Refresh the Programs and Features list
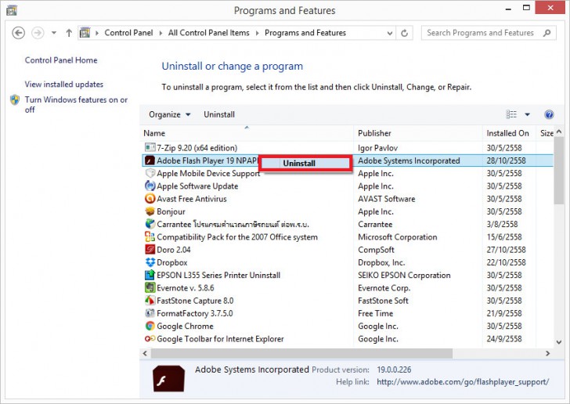 coord(404,33)
